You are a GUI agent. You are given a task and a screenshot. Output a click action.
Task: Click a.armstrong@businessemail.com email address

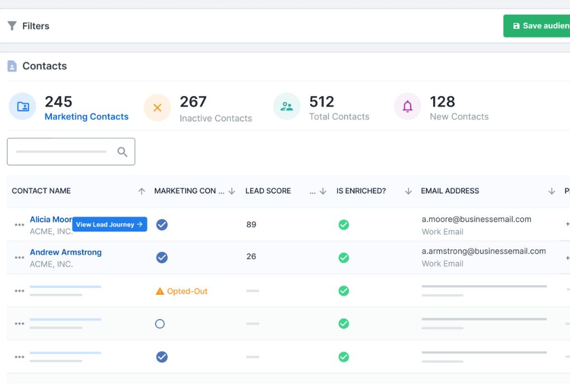click(x=483, y=251)
